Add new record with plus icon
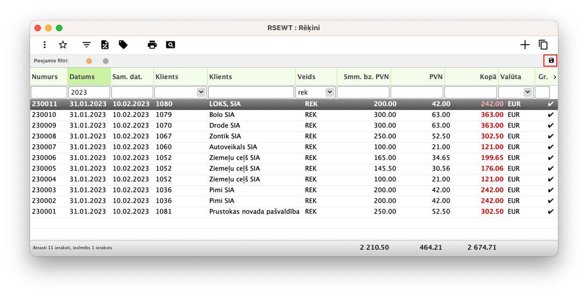588x296 pixels. tap(525, 45)
